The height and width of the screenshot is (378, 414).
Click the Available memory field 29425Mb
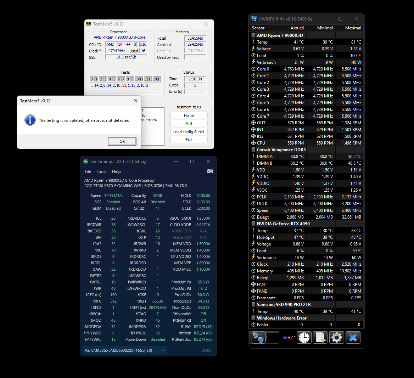point(195,44)
